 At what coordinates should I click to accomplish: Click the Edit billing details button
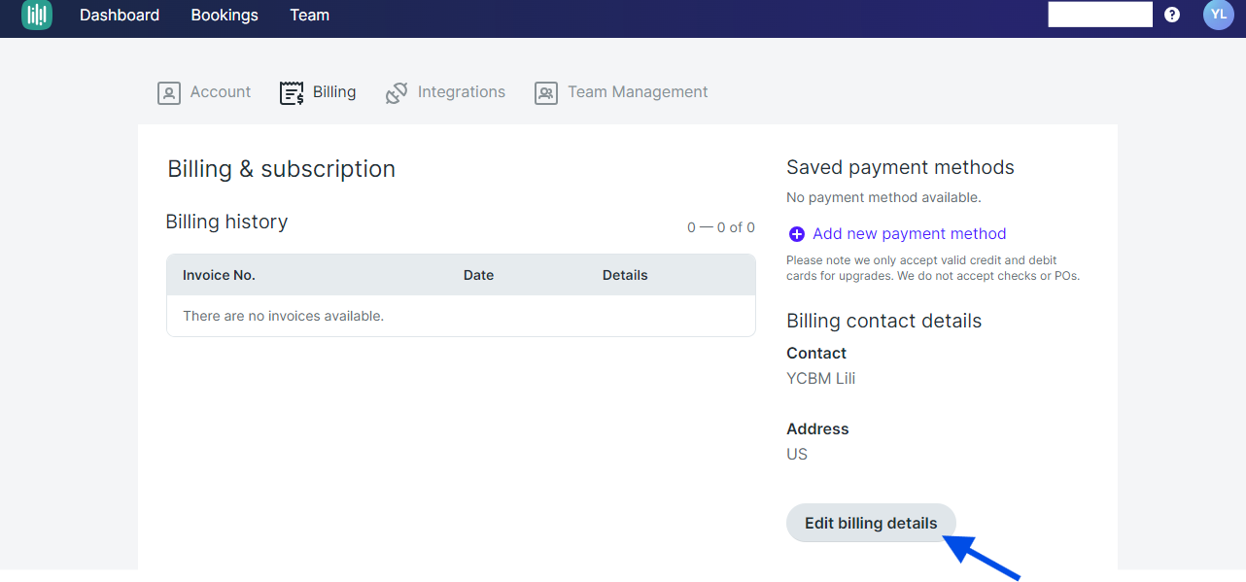click(871, 523)
